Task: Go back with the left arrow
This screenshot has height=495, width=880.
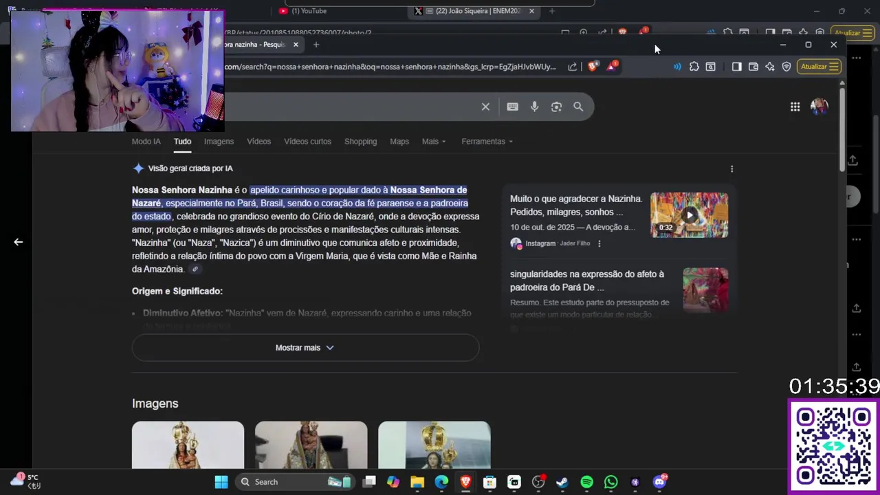Action: pyautogui.click(x=18, y=242)
